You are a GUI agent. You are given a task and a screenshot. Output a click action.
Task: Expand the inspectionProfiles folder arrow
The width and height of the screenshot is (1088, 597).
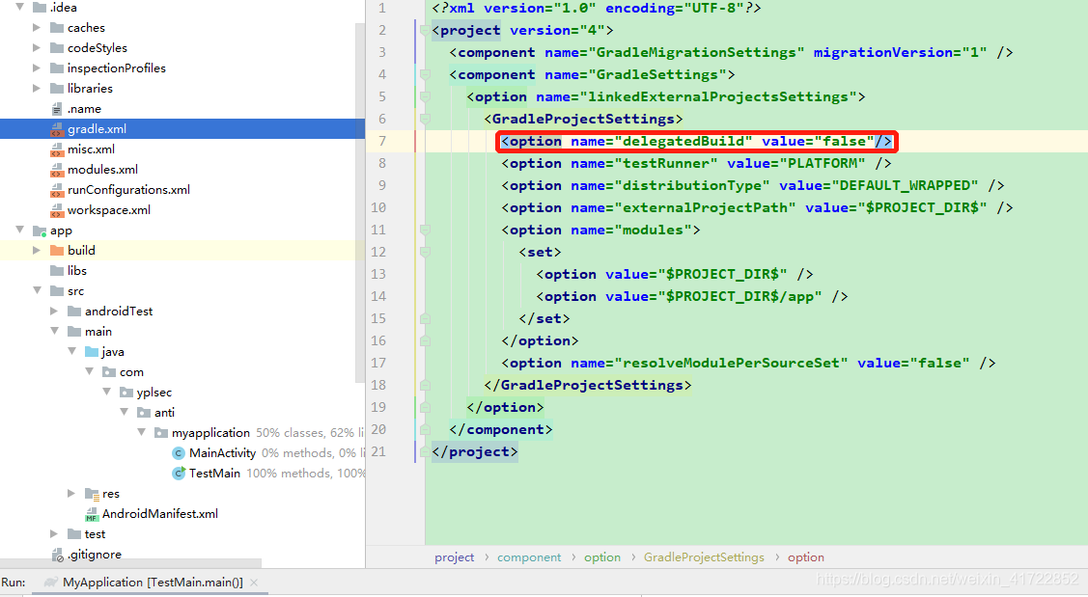coord(37,68)
